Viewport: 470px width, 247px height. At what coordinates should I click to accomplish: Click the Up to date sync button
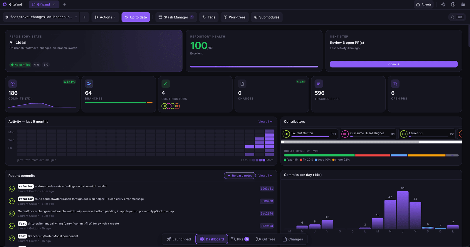tap(136, 17)
